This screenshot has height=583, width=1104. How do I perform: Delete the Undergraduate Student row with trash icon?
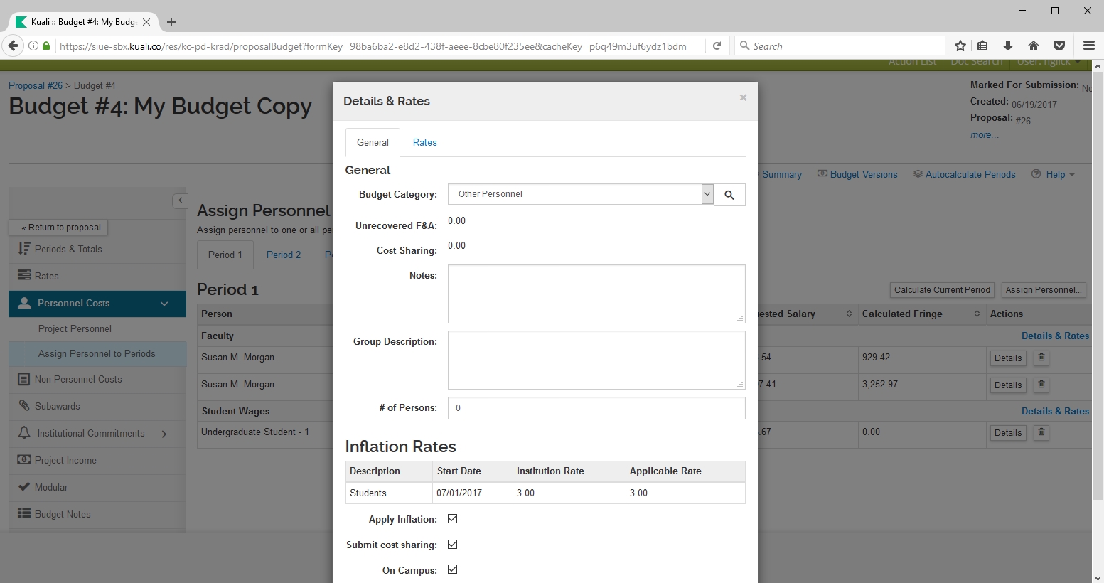[1041, 432]
